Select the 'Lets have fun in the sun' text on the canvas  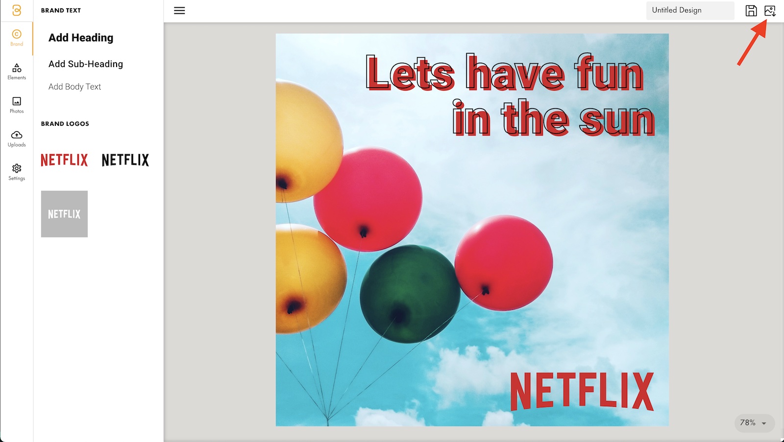510,95
